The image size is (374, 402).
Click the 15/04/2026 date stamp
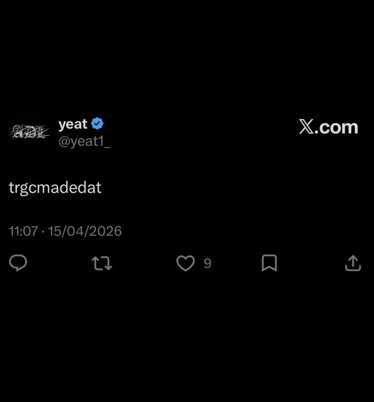(x=85, y=231)
